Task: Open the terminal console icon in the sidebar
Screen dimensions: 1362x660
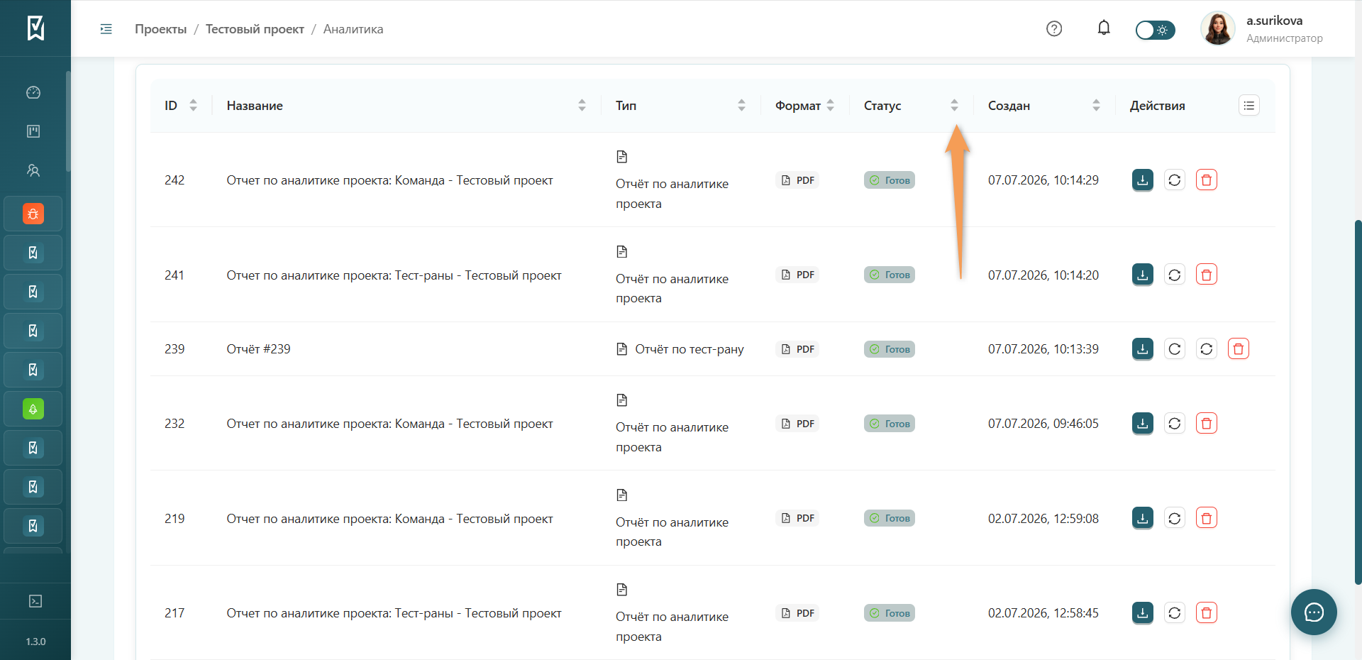Action: 35,601
